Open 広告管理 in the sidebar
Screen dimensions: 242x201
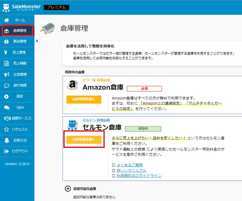pyautogui.click(x=20, y=74)
